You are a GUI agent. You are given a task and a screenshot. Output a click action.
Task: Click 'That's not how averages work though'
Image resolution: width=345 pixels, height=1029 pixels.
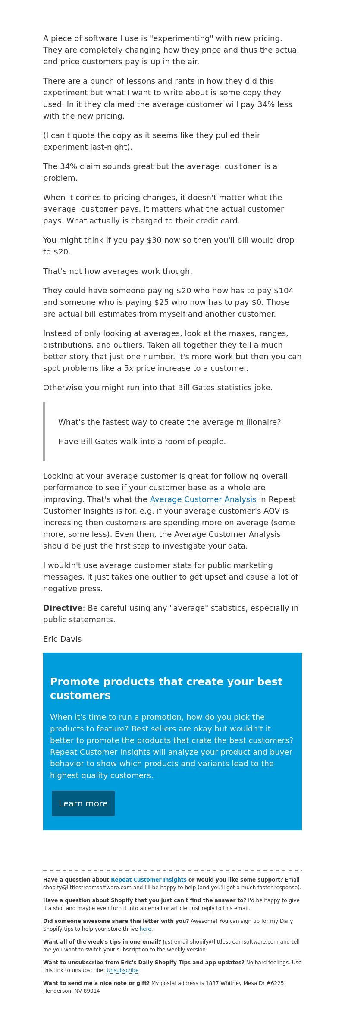[x=118, y=271]
